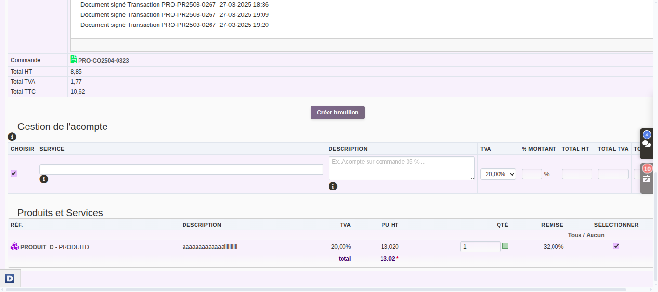Click the Total TVA input field
The image size is (658, 292).
[x=613, y=174]
